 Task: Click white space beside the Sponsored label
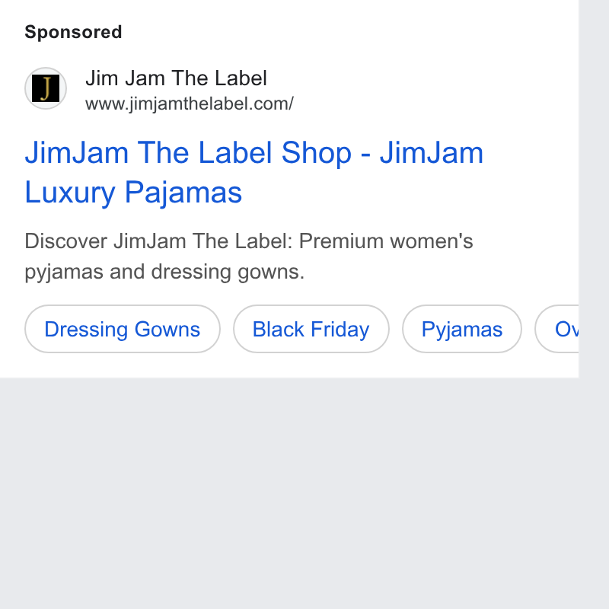[x=349, y=32]
